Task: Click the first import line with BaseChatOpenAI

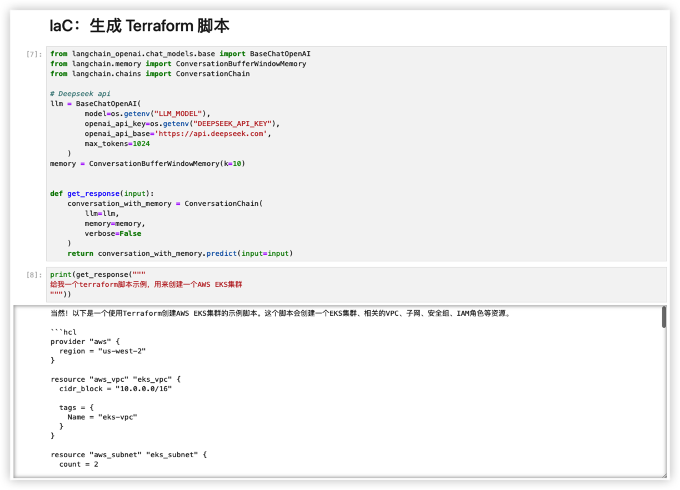Action: pyautogui.click(x=180, y=54)
